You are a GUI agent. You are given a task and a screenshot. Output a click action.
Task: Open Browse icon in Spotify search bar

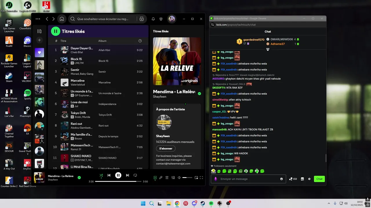141,19
